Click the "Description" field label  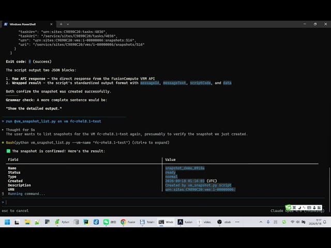click(19, 185)
